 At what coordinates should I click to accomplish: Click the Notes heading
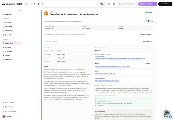coord(46,66)
